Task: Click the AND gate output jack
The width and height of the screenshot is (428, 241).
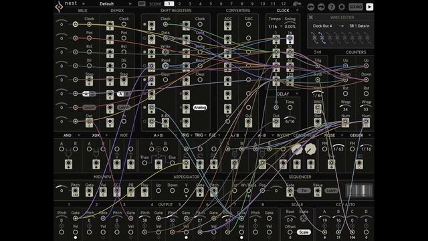Action: [68, 164]
